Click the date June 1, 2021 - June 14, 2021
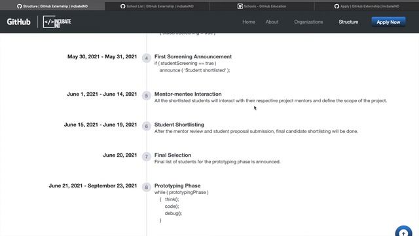The image size is (419, 236). tap(102, 94)
